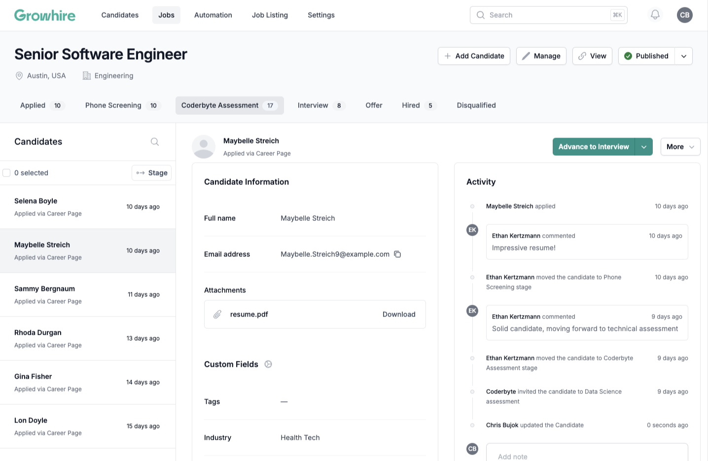Click the candidates list search icon
The height and width of the screenshot is (461, 708).
[155, 142]
